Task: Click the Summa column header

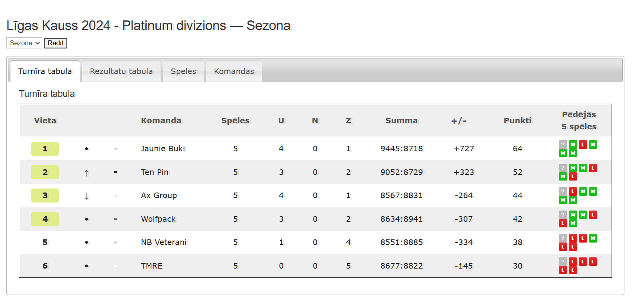Action: [401, 120]
